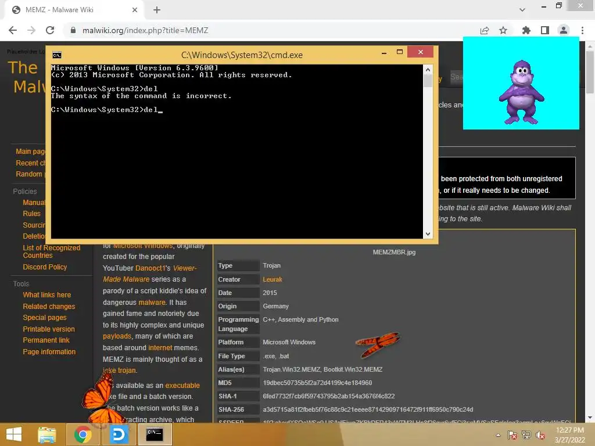Click the orange butterfly near infobox
Viewport: 595px width, 446px height.
[x=378, y=344]
